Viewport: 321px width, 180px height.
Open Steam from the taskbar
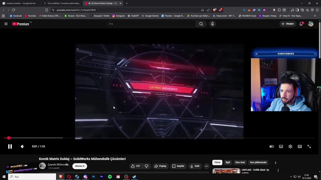134,177
